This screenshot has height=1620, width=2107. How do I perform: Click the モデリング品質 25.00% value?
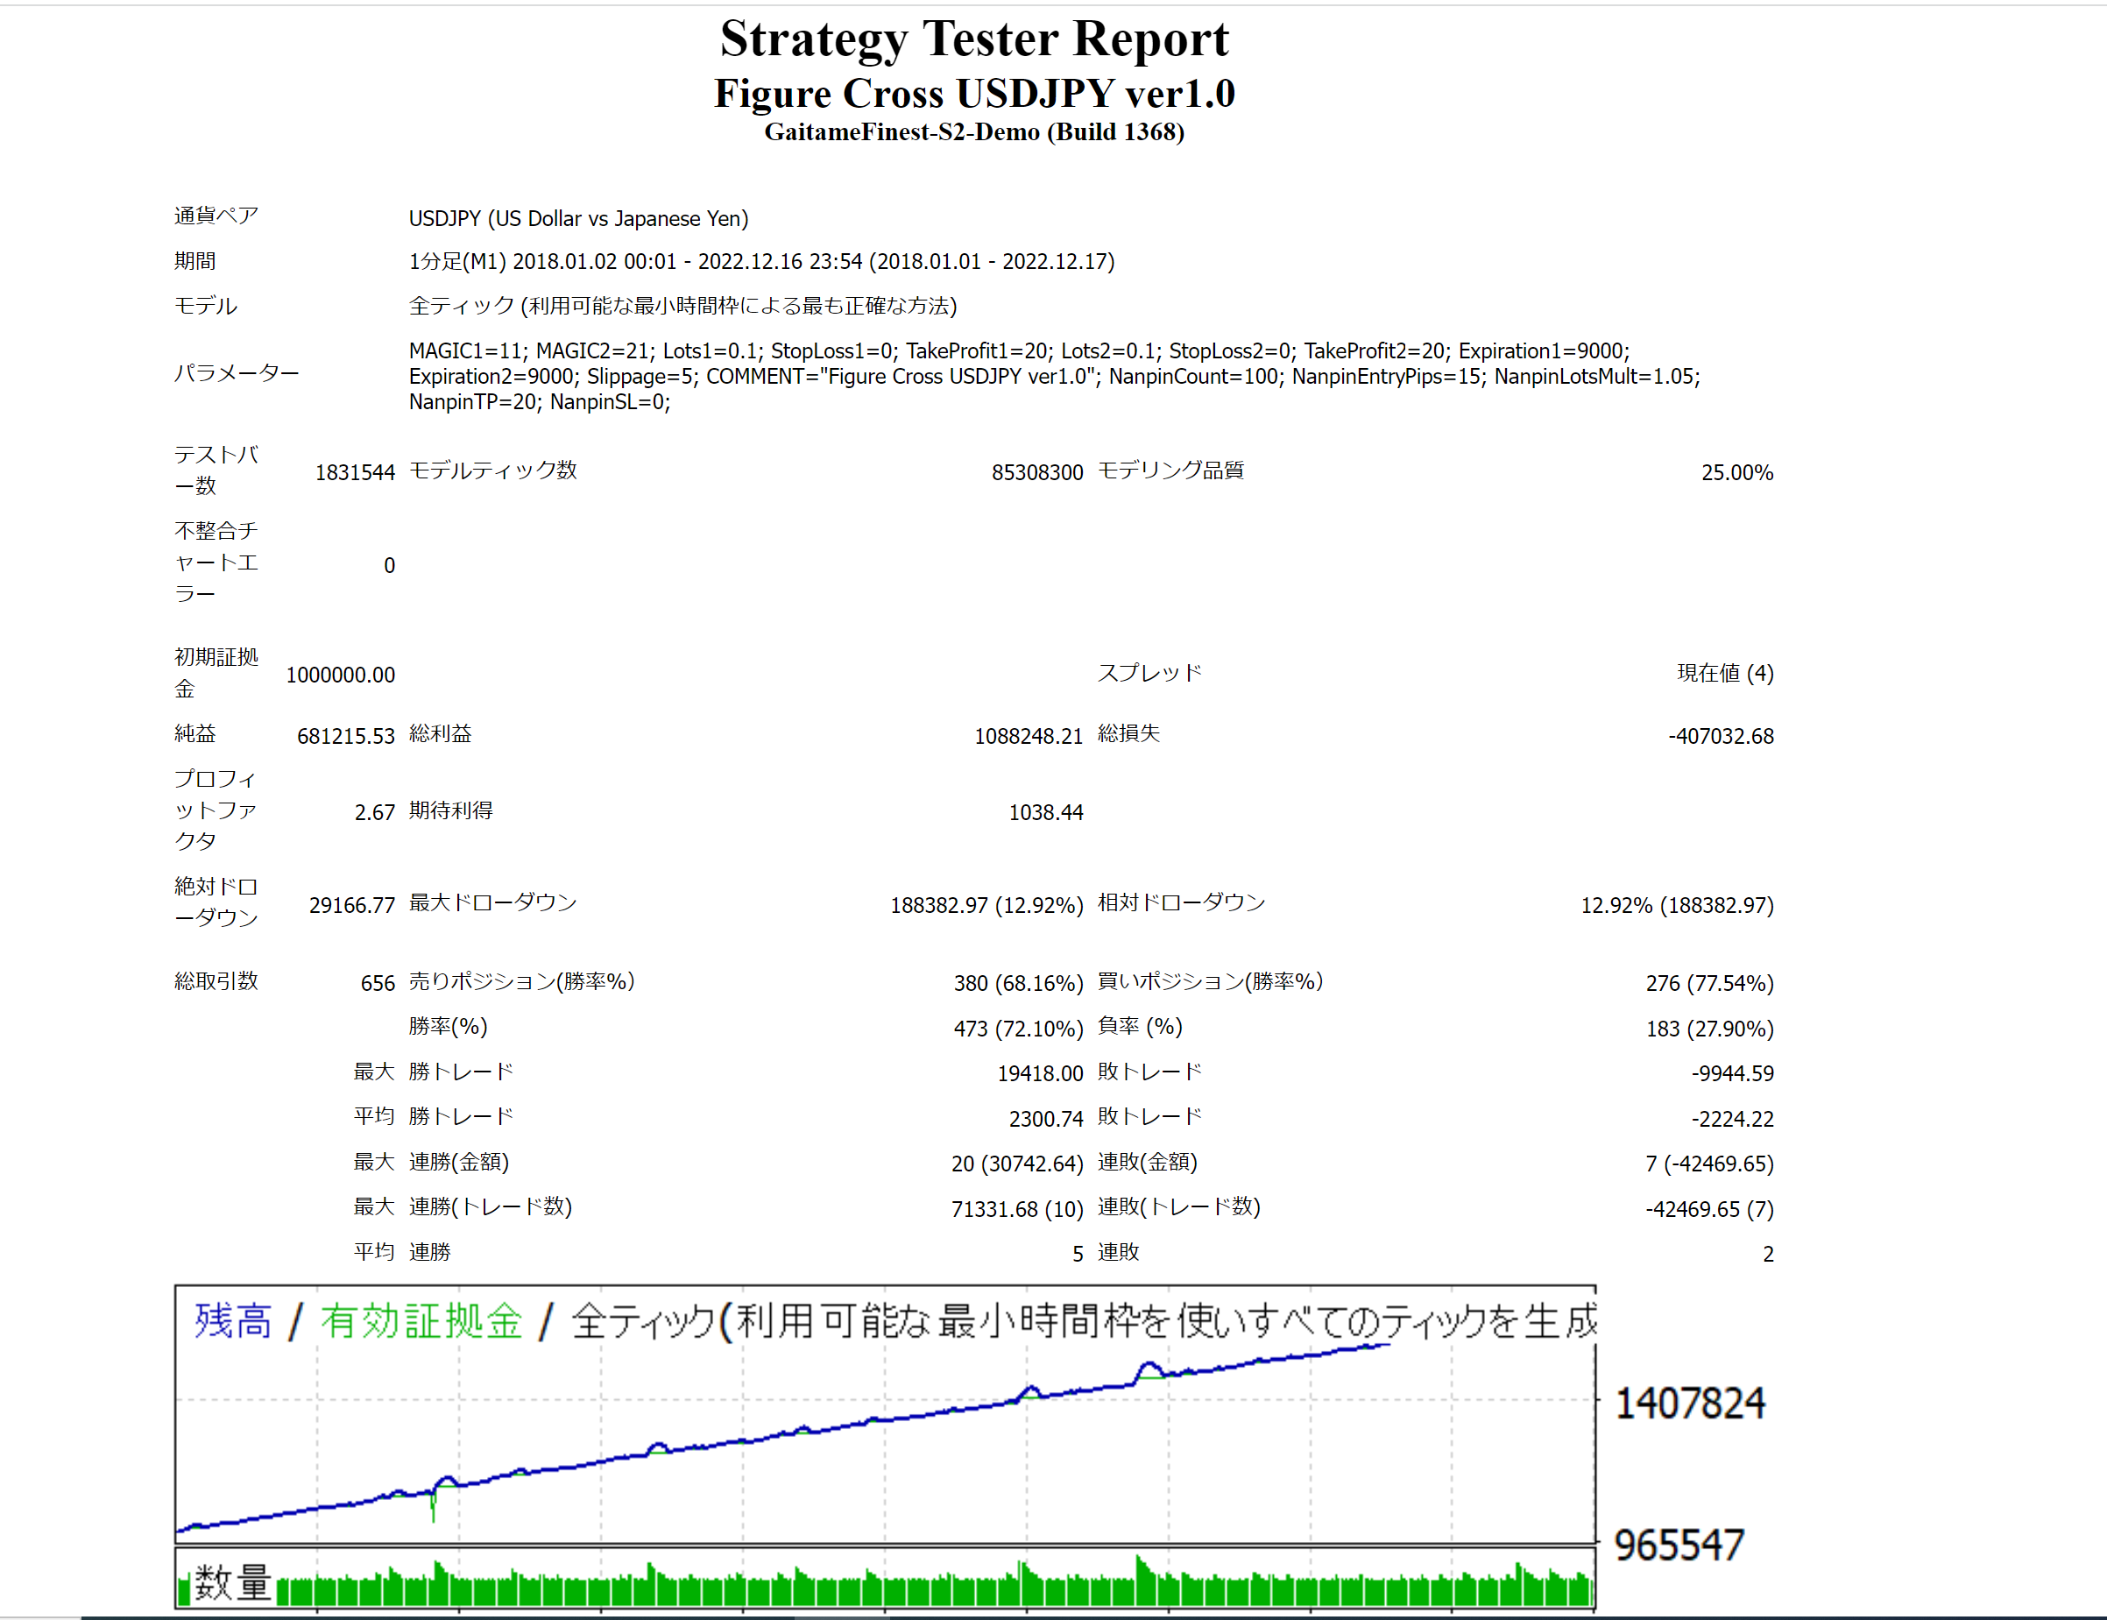(1736, 472)
